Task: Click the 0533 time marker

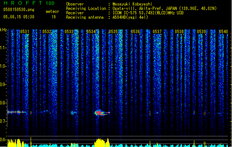Action: 69,32
